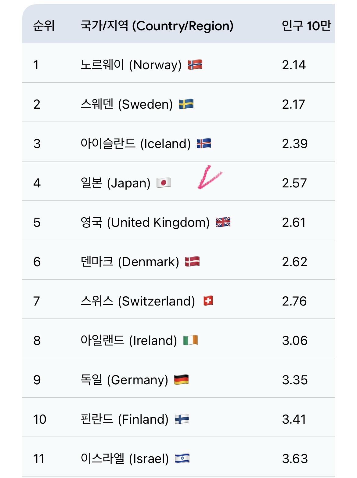Select Japan's 2.57 value cell
The width and height of the screenshot is (357, 478).
294,183
